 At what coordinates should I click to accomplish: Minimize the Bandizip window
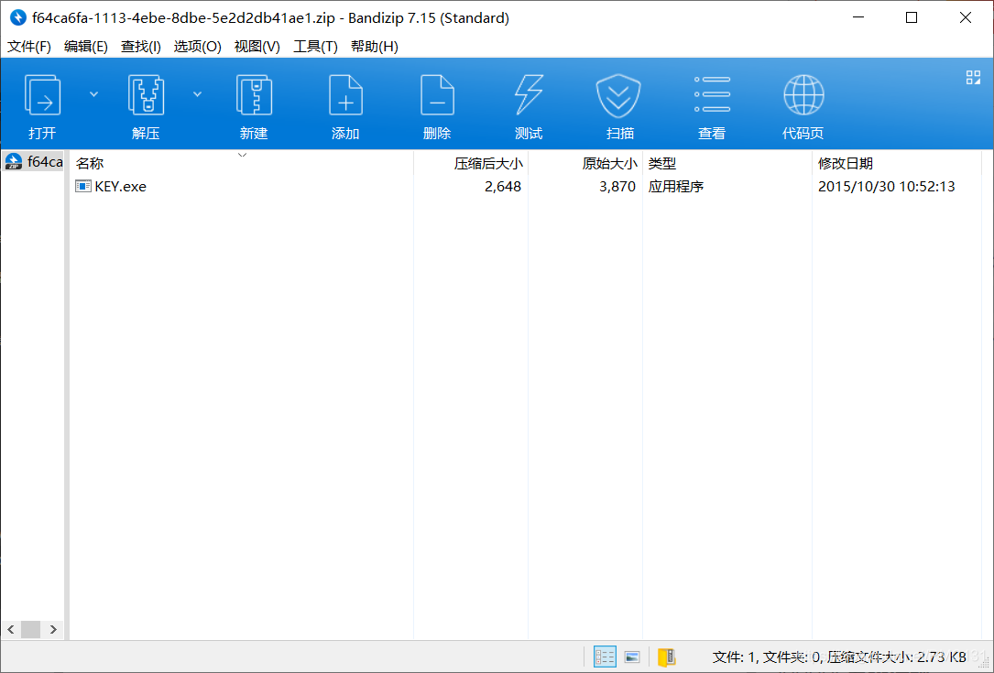point(858,17)
